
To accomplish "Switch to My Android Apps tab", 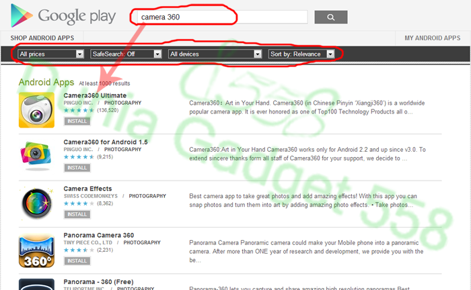I will 432,38.
